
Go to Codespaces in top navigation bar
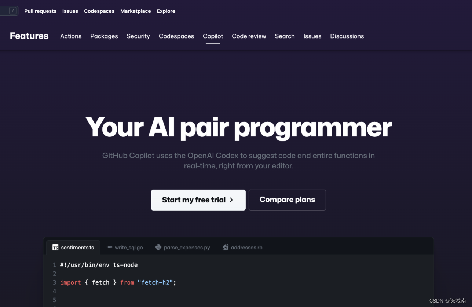(x=99, y=11)
